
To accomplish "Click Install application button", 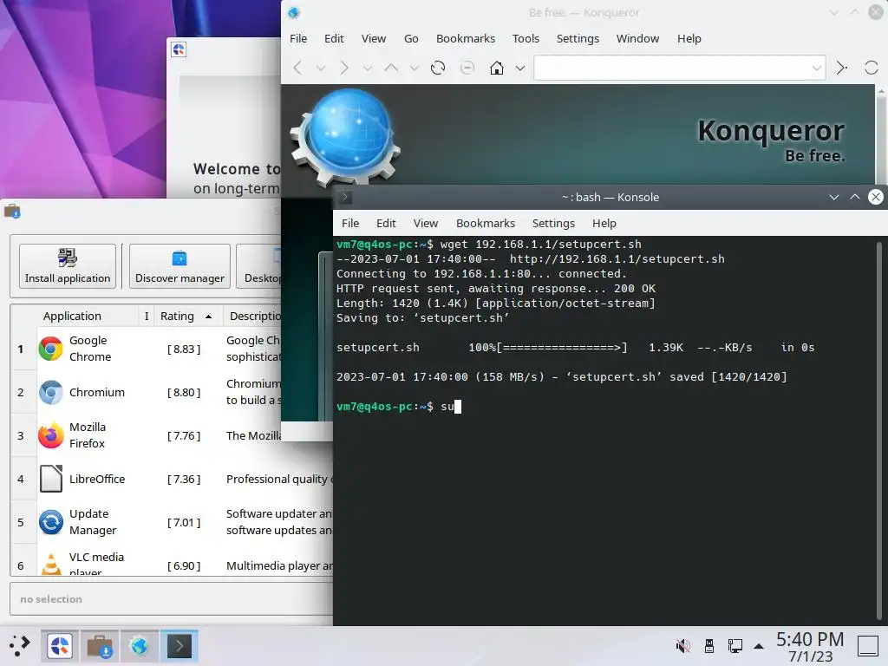I will click(x=68, y=266).
